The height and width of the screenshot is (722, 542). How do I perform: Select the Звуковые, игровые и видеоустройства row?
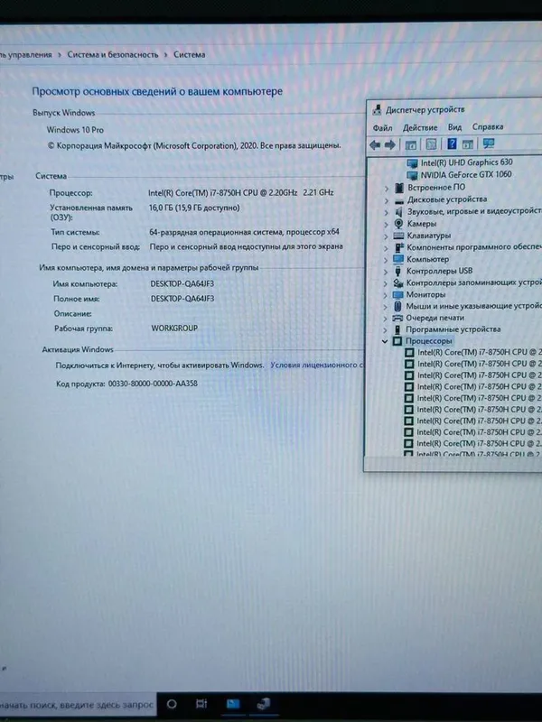pyautogui.click(x=473, y=212)
